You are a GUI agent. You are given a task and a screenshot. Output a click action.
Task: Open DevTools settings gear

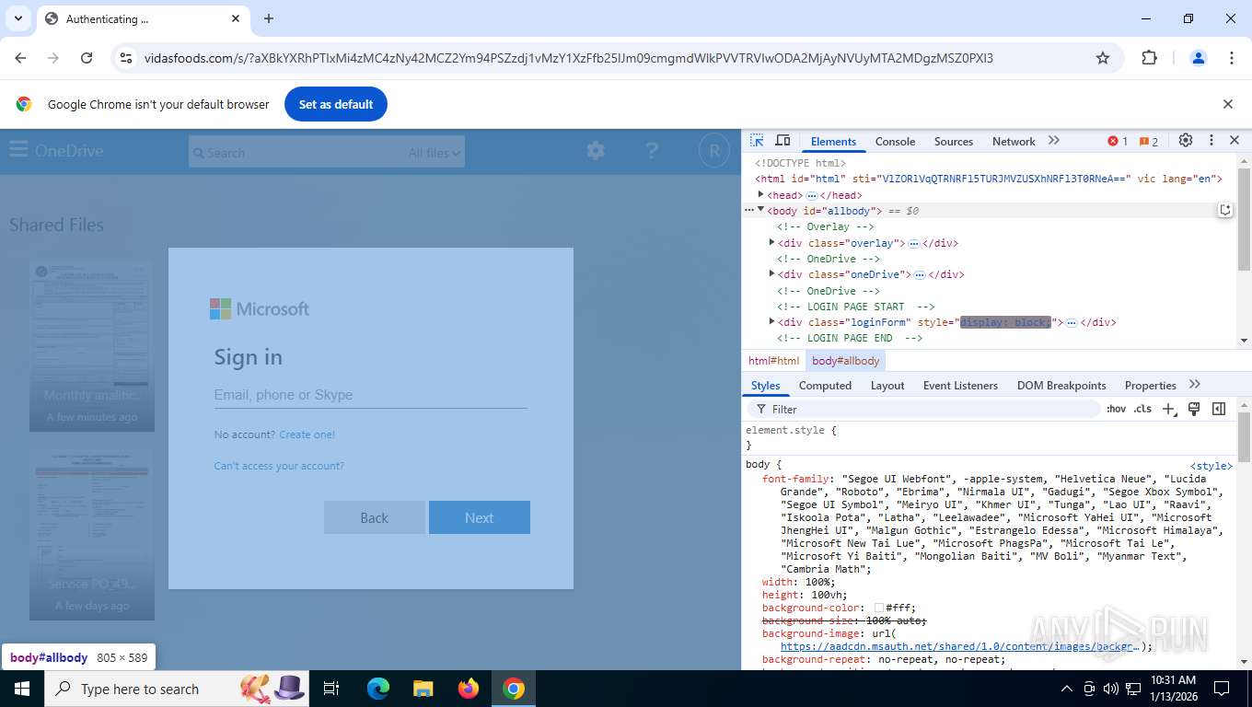tap(1186, 141)
